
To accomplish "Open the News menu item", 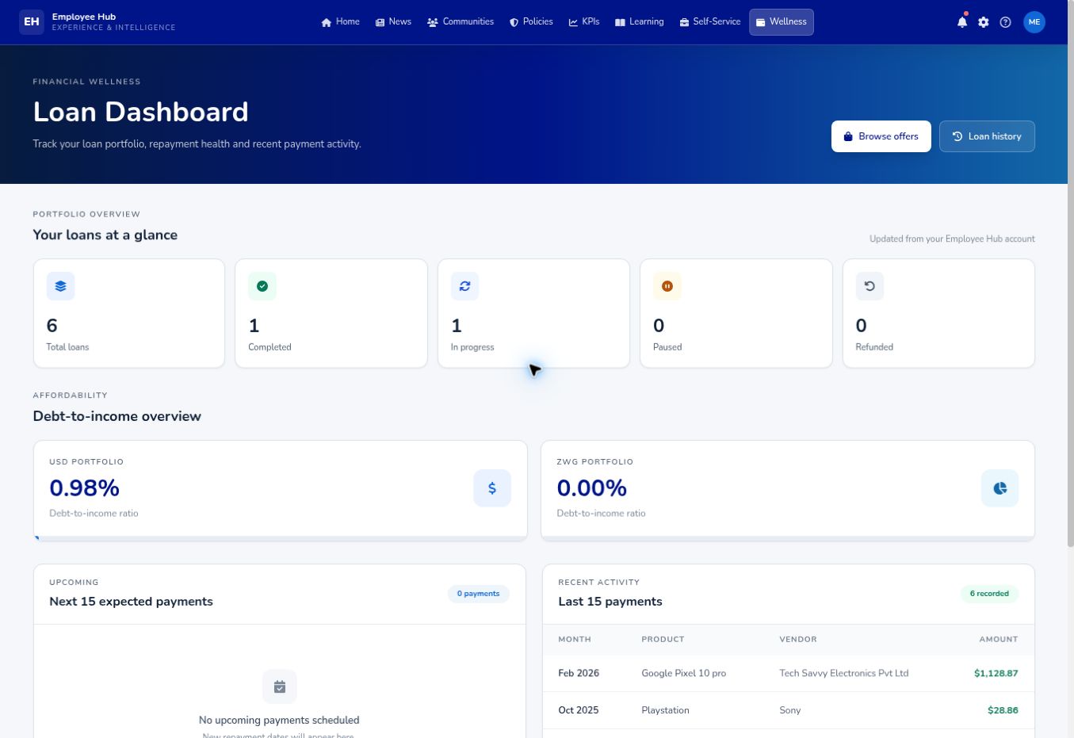I will (x=393, y=22).
